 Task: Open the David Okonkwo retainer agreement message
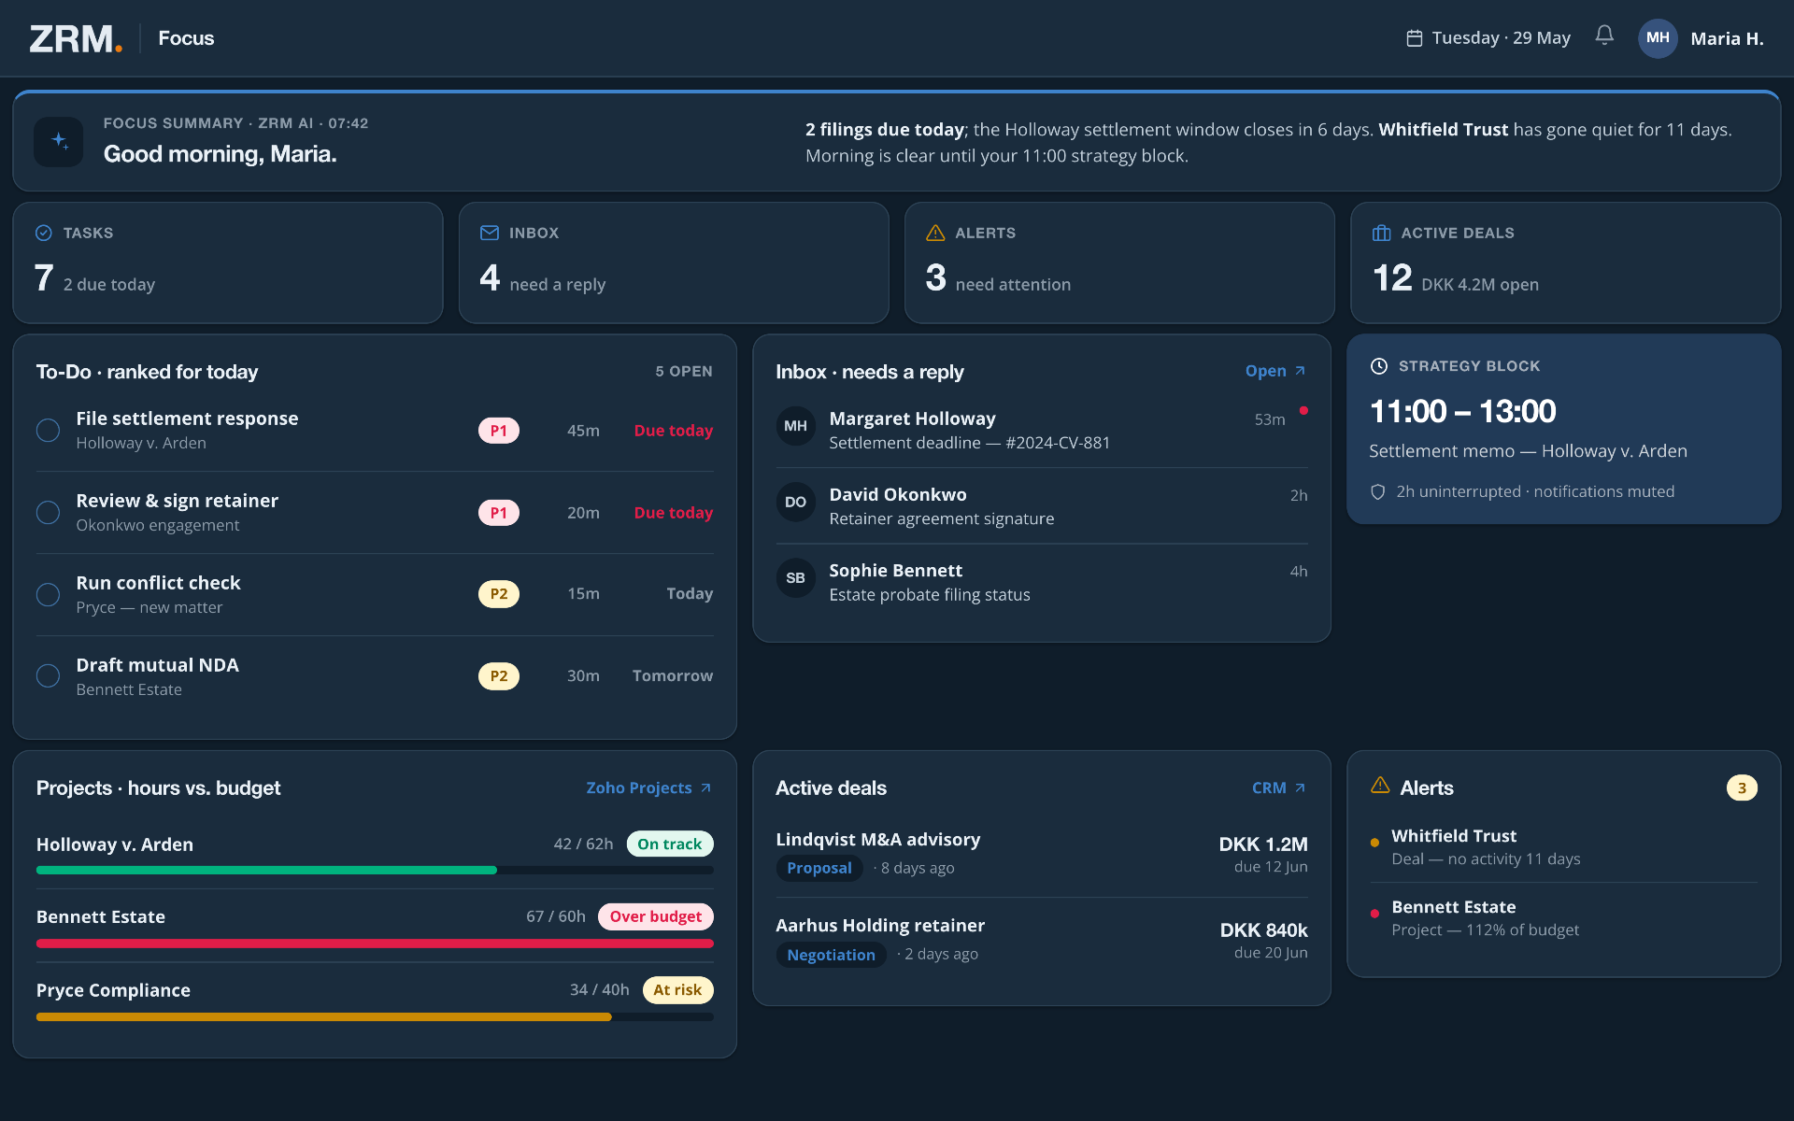(1042, 505)
